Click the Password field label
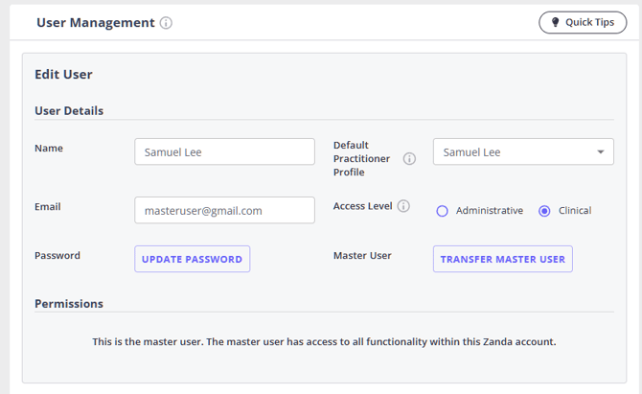The image size is (642, 394). [x=57, y=256]
